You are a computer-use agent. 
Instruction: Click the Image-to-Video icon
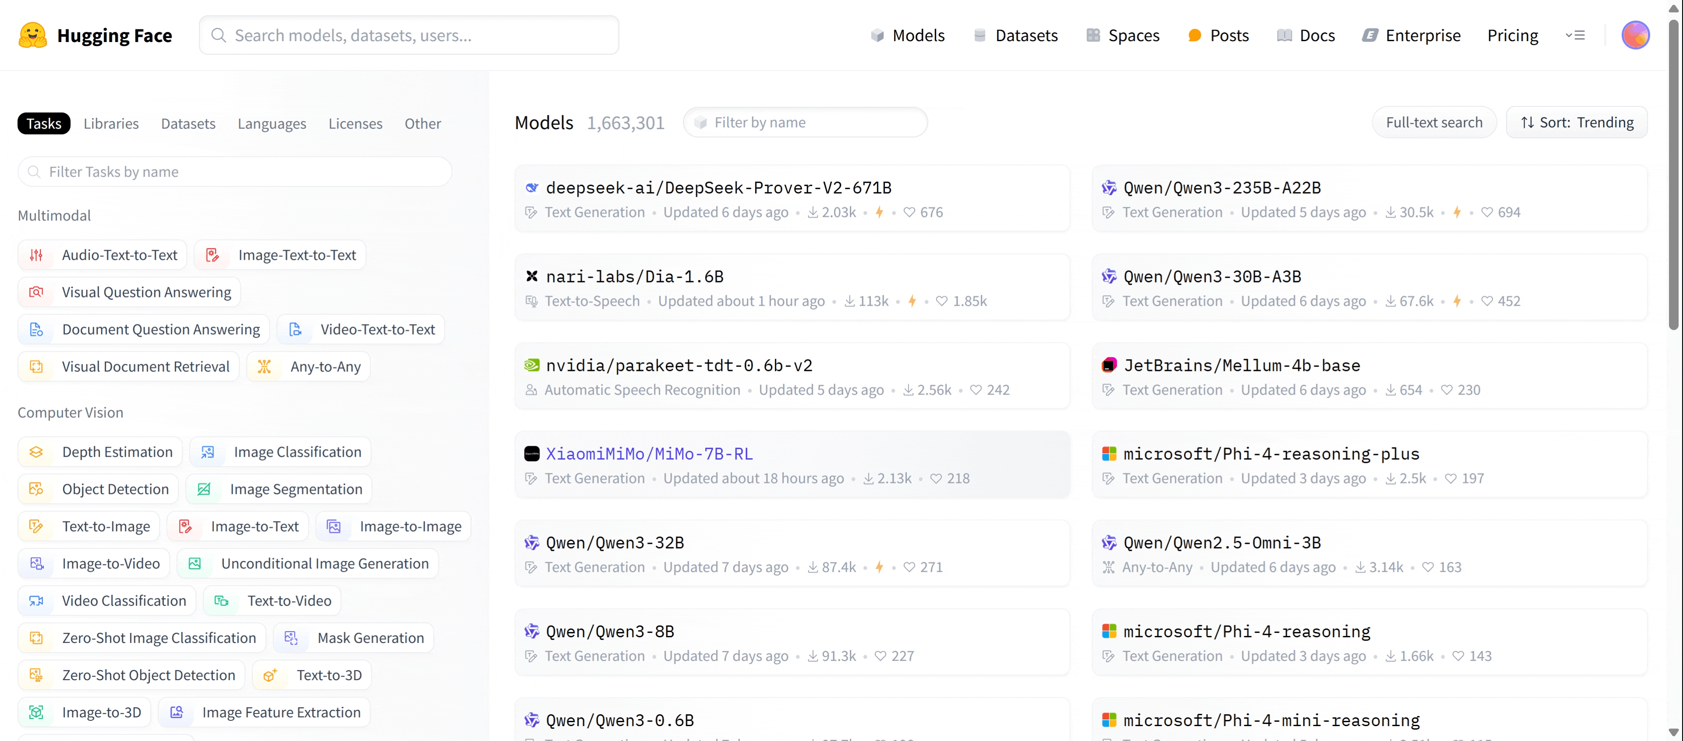[36, 564]
